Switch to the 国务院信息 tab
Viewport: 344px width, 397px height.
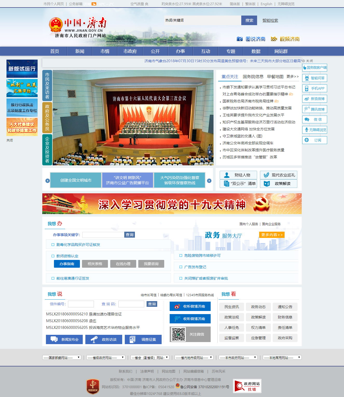[x=253, y=76]
